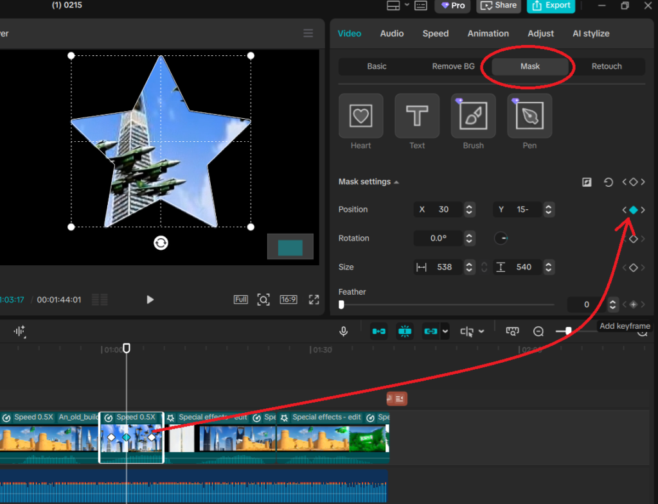Zoom out the timeline with minus icon
This screenshot has width=658, height=504.
[538, 331]
